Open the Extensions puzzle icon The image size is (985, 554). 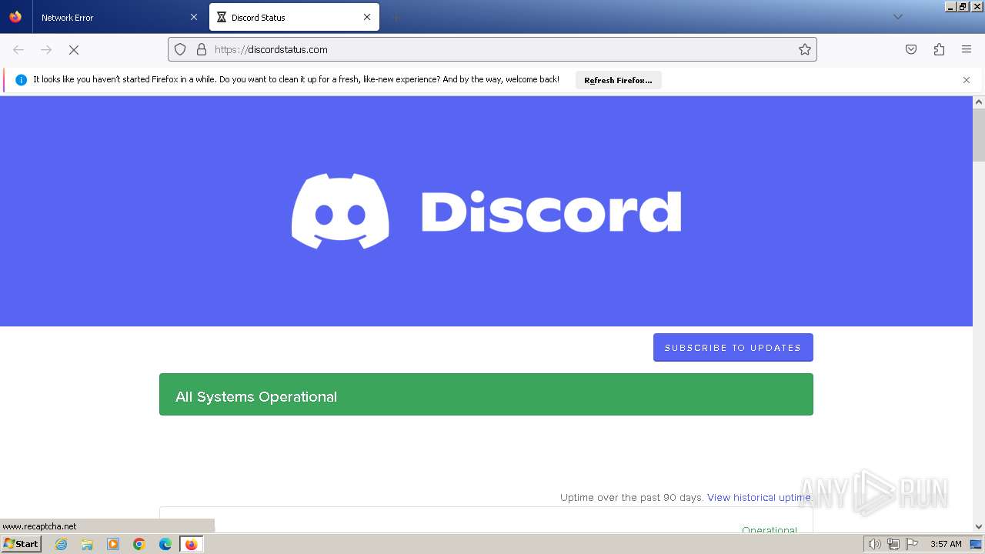tap(939, 49)
